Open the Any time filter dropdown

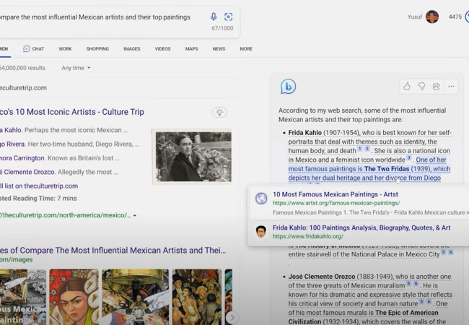click(76, 68)
